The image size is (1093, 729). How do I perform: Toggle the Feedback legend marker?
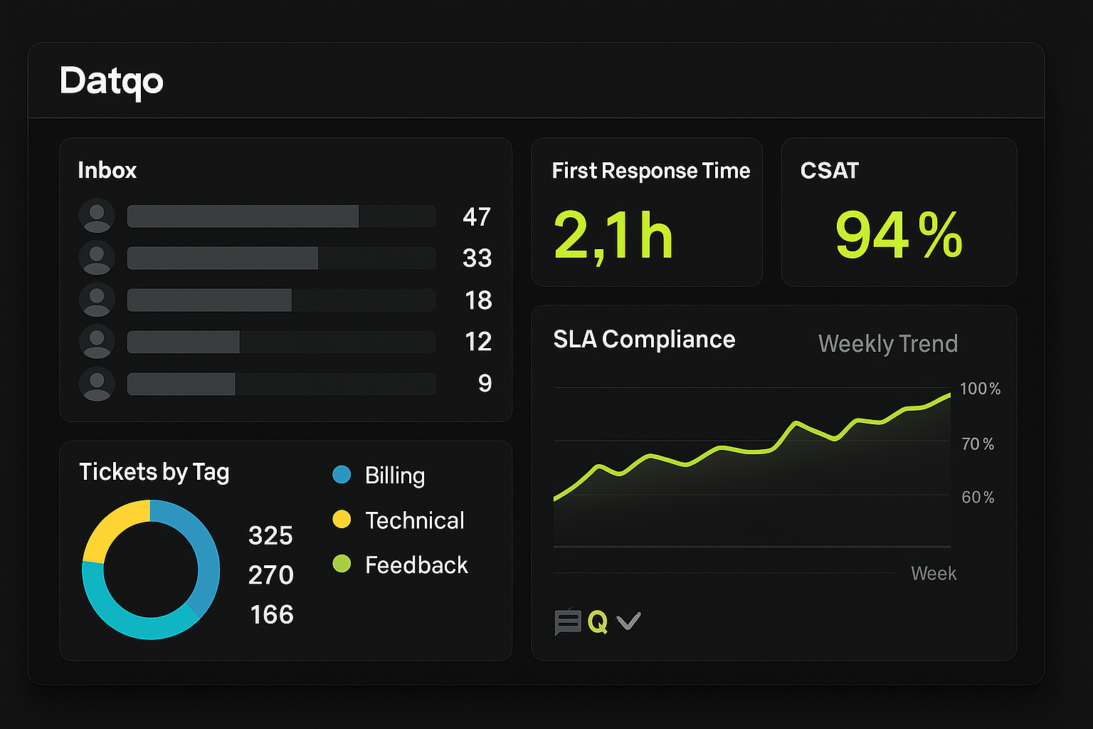[343, 564]
